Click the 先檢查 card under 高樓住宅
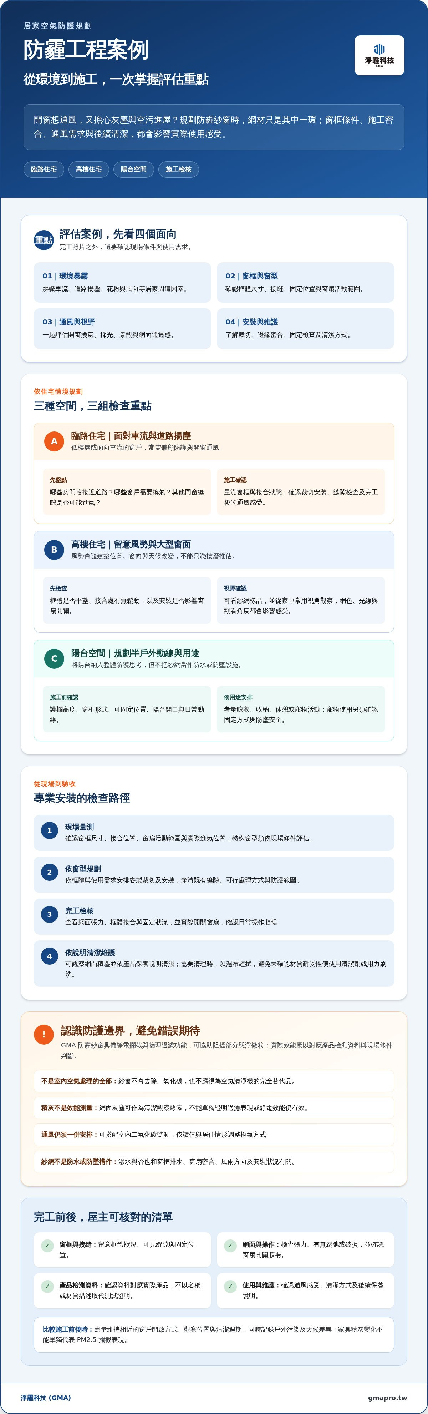This screenshot has width=428, height=1414. 127,600
